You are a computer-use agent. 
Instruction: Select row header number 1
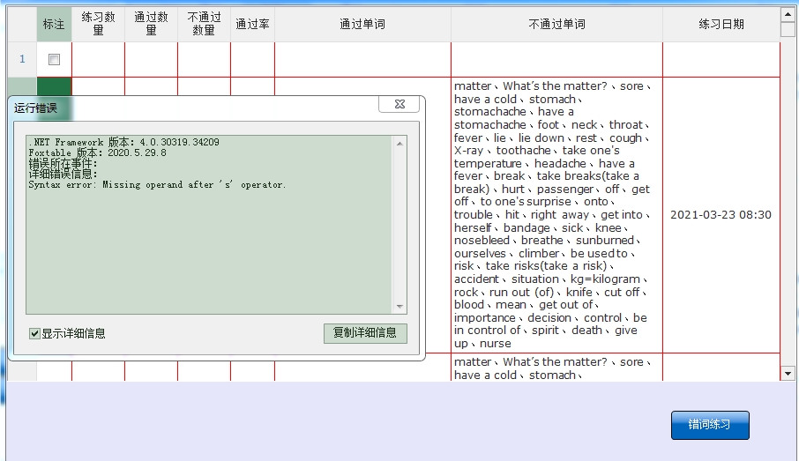(x=22, y=59)
